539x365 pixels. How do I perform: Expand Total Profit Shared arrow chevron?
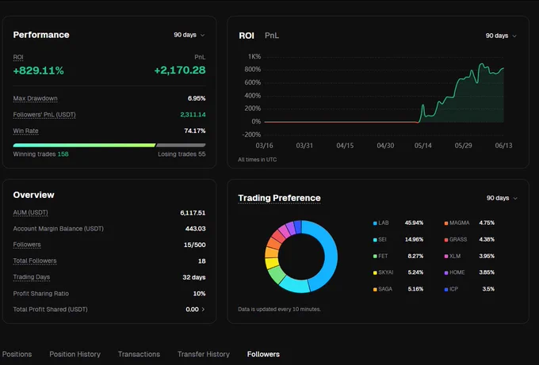point(203,310)
